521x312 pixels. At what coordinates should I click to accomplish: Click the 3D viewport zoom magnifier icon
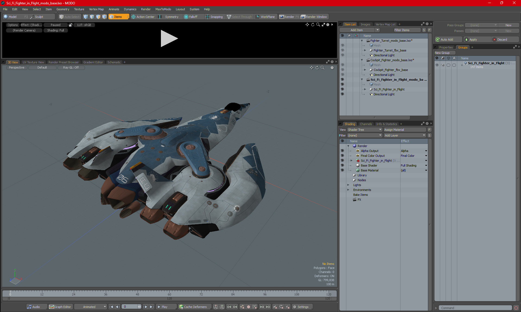pyautogui.click(x=322, y=68)
